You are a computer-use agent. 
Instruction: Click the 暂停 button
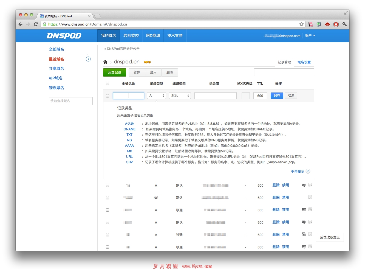[x=137, y=72]
